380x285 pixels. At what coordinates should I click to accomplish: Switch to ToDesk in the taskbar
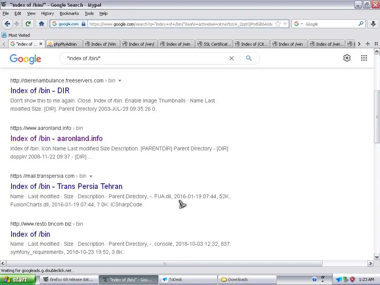pos(188,279)
